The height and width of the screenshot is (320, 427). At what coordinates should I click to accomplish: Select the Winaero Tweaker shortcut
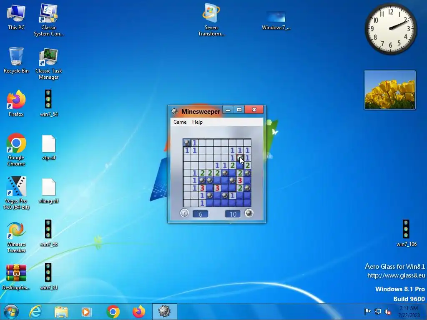point(16,237)
